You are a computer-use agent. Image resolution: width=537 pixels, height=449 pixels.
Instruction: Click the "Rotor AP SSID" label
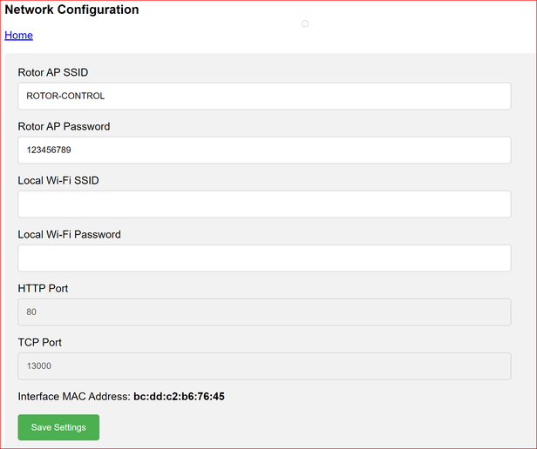[53, 72]
